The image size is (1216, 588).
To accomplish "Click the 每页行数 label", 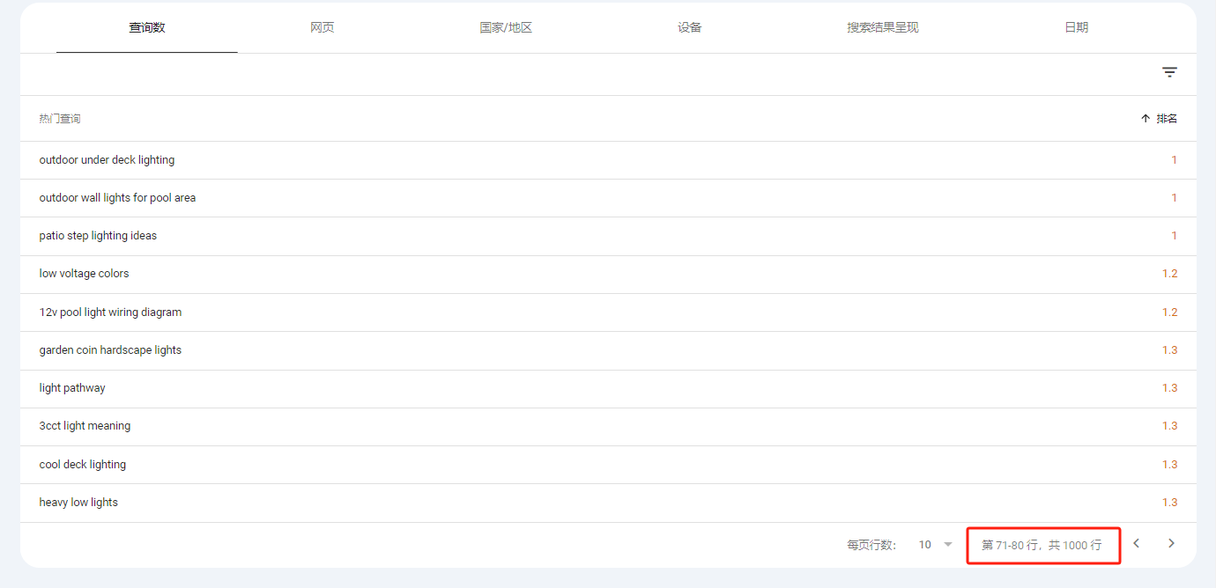I will tap(871, 545).
